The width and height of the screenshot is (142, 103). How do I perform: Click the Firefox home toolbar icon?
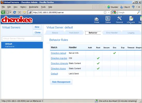click(25, 12)
